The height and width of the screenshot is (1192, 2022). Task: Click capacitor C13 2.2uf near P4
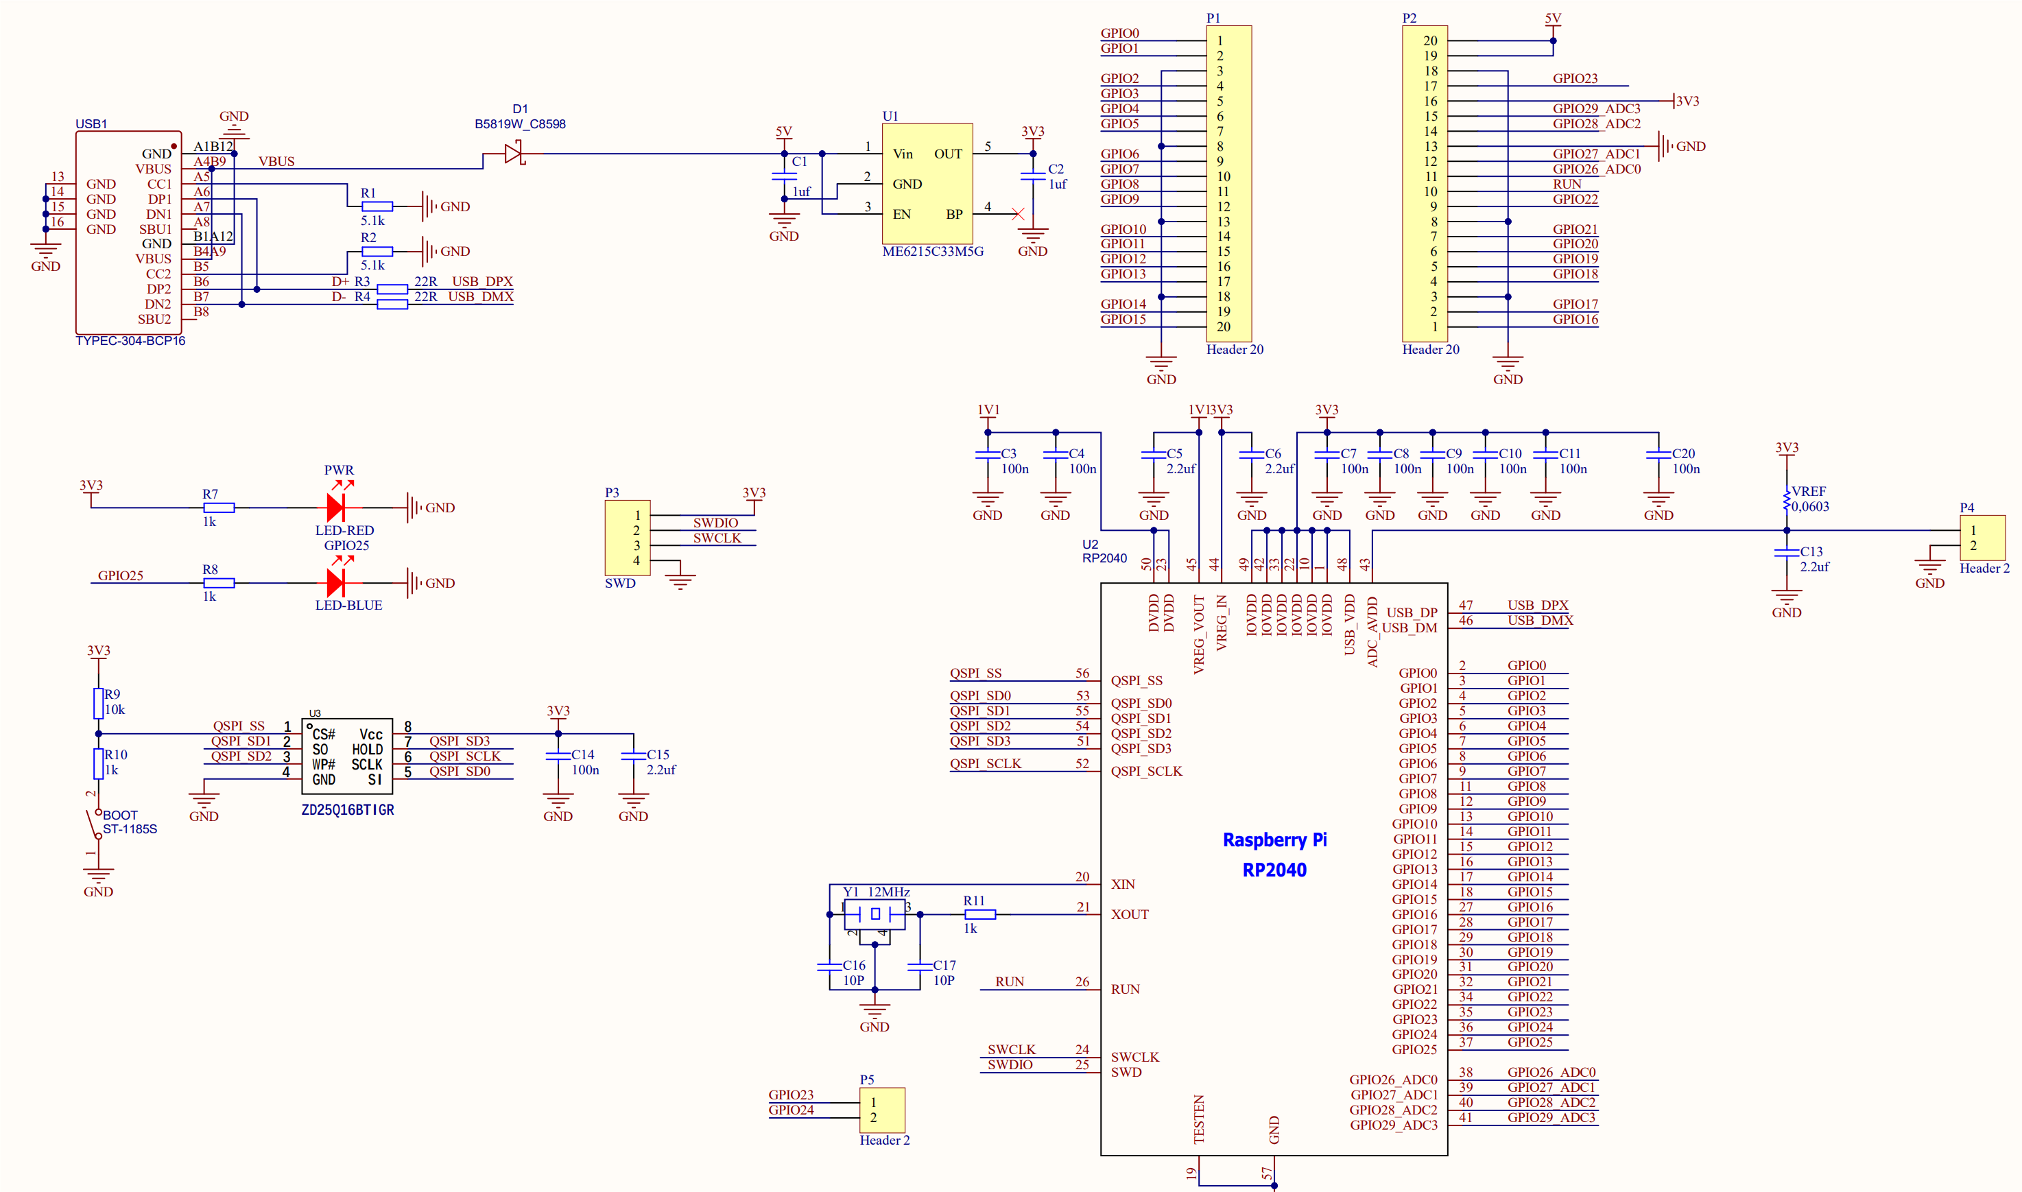pyautogui.click(x=1787, y=554)
